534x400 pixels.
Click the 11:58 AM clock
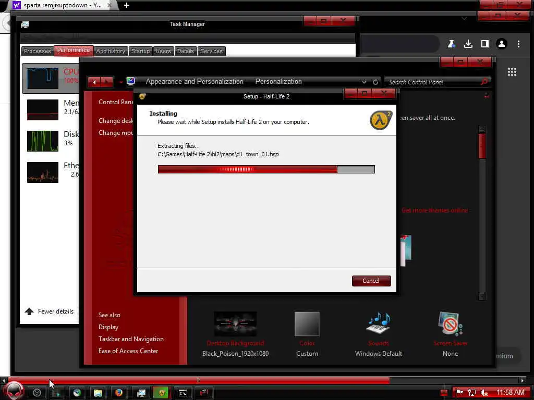pos(510,393)
